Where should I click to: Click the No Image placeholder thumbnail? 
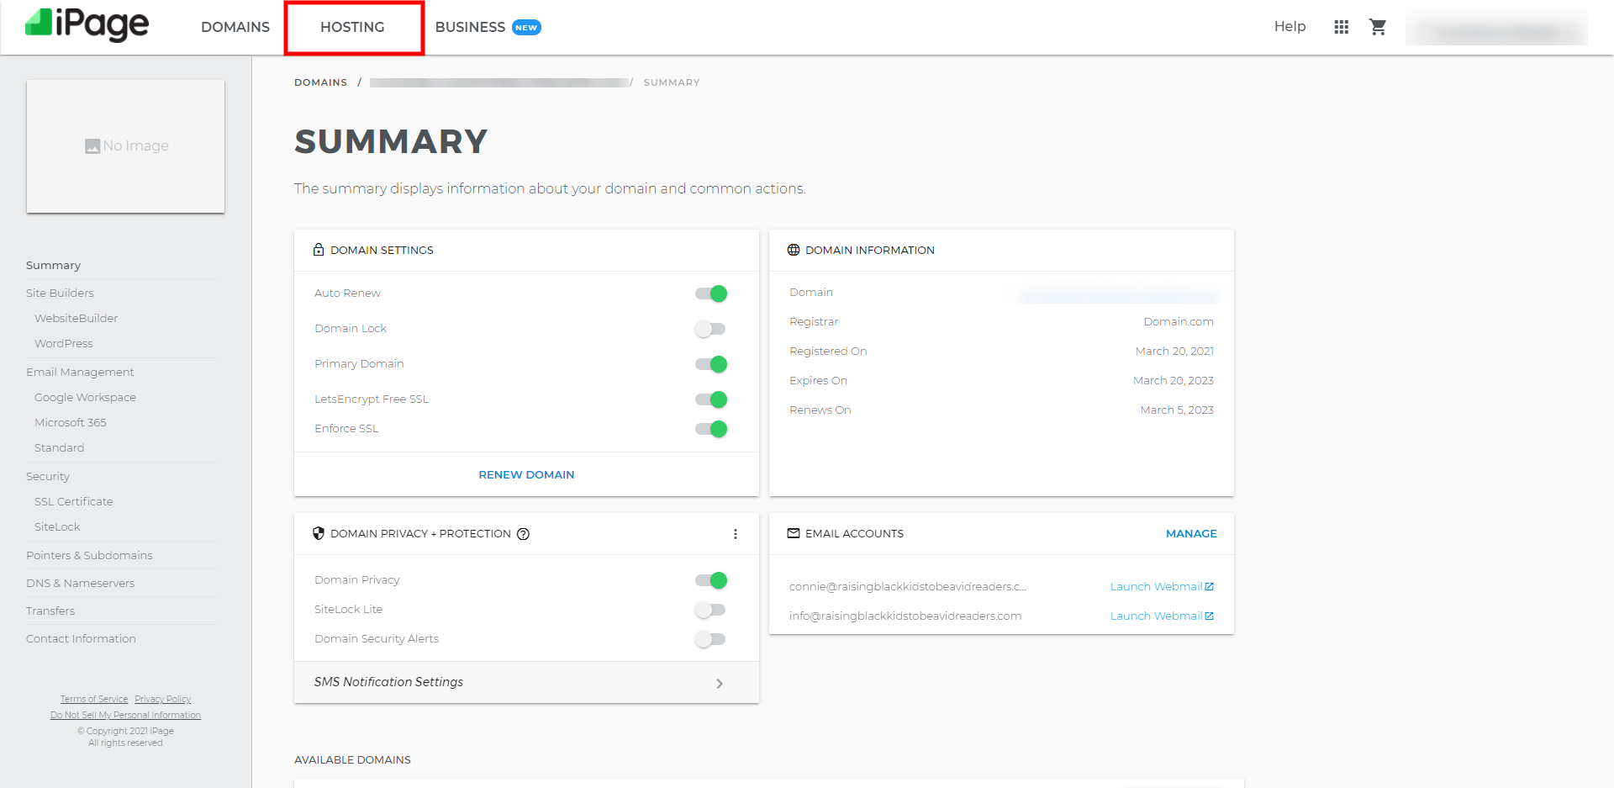pyautogui.click(x=126, y=146)
